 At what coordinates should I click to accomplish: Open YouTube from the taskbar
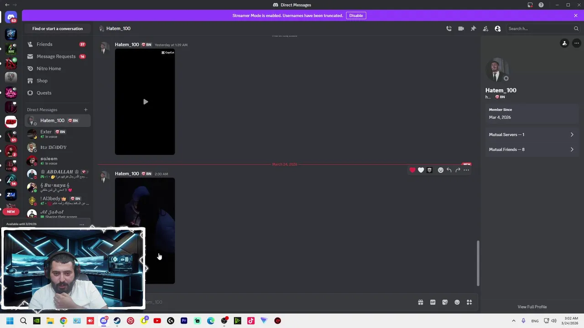(157, 321)
